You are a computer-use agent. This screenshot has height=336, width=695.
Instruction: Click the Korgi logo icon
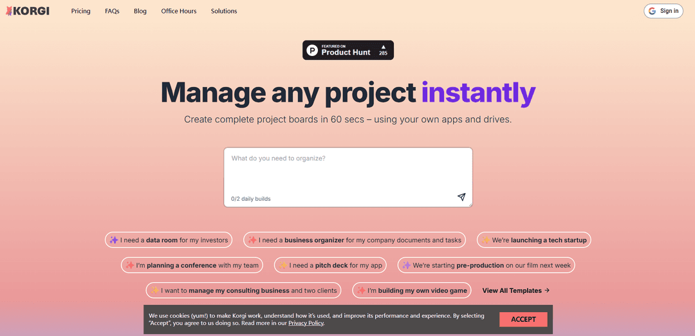pos(8,11)
